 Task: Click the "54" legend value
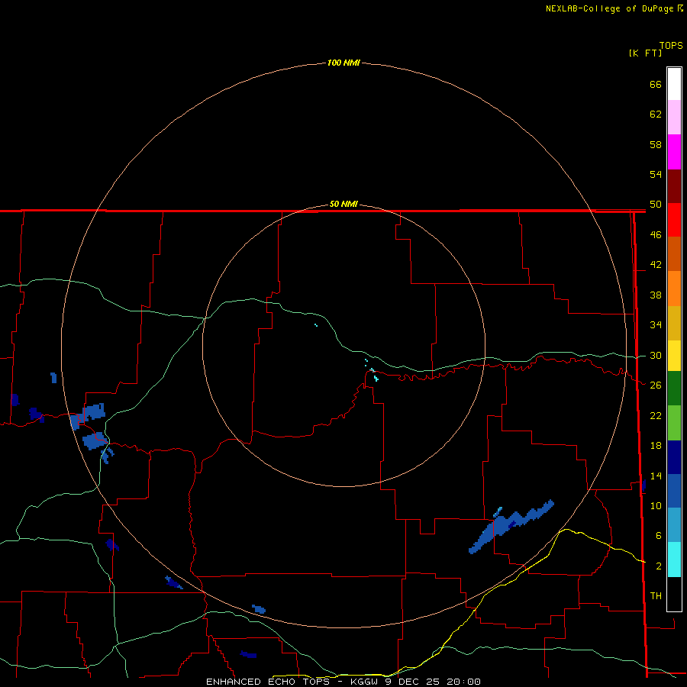click(656, 174)
